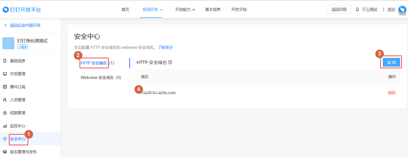This screenshot has height=157, width=408.
Task: Switch to Webview 安全域名 tab
Action: tap(101, 78)
